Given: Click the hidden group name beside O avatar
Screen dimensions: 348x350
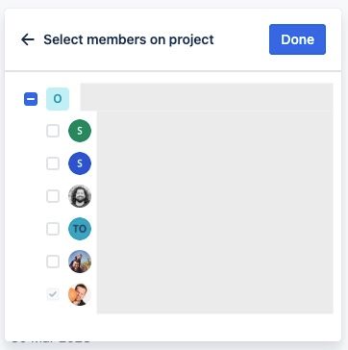Looking at the screenshot, I should point(207,97).
